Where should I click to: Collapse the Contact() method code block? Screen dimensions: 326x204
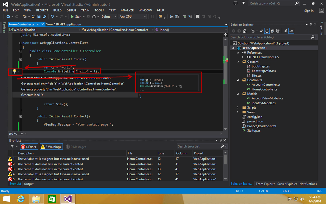point(21,116)
